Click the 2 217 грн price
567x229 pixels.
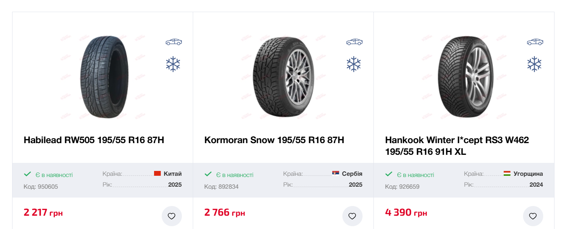coord(43,212)
